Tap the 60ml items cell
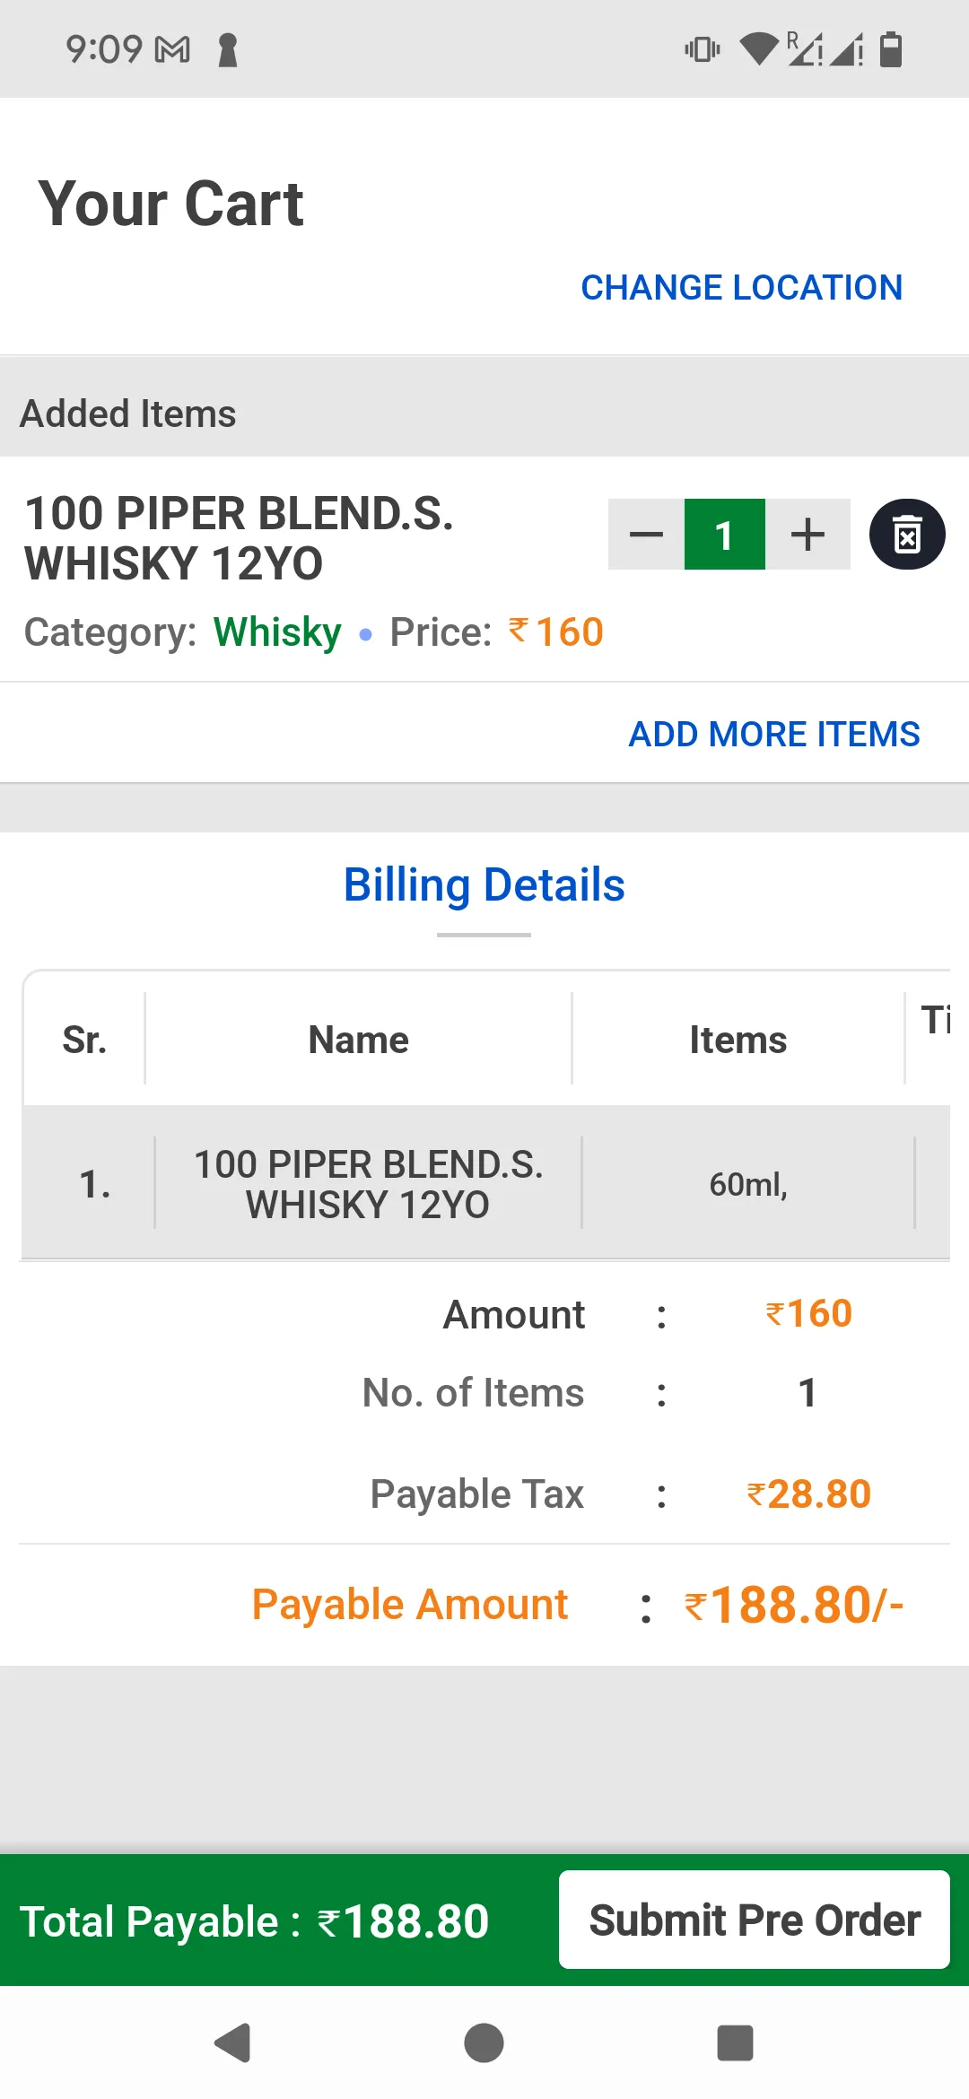The height and width of the screenshot is (2099, 969). [747, 1182]
